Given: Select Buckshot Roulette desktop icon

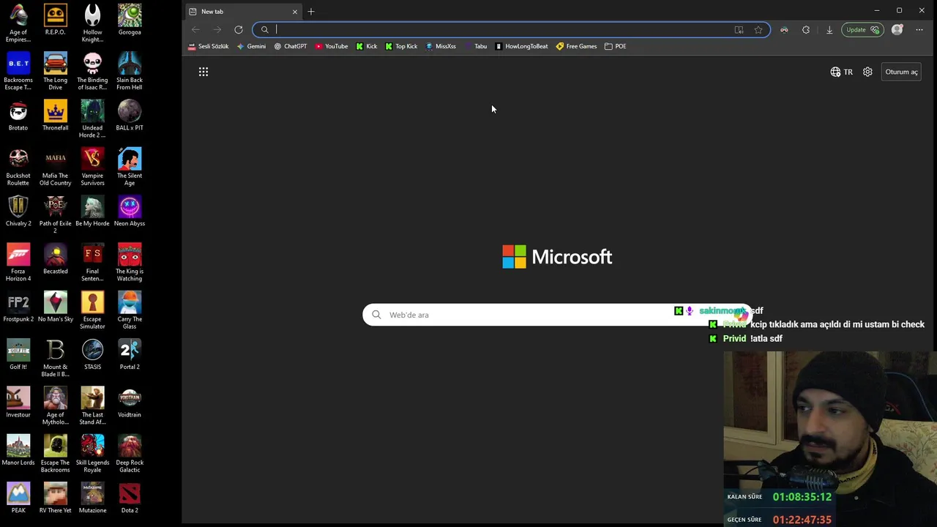Looking at the screenshot, I should [18, 167].
